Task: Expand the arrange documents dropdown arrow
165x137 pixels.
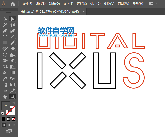Action: 157,4
